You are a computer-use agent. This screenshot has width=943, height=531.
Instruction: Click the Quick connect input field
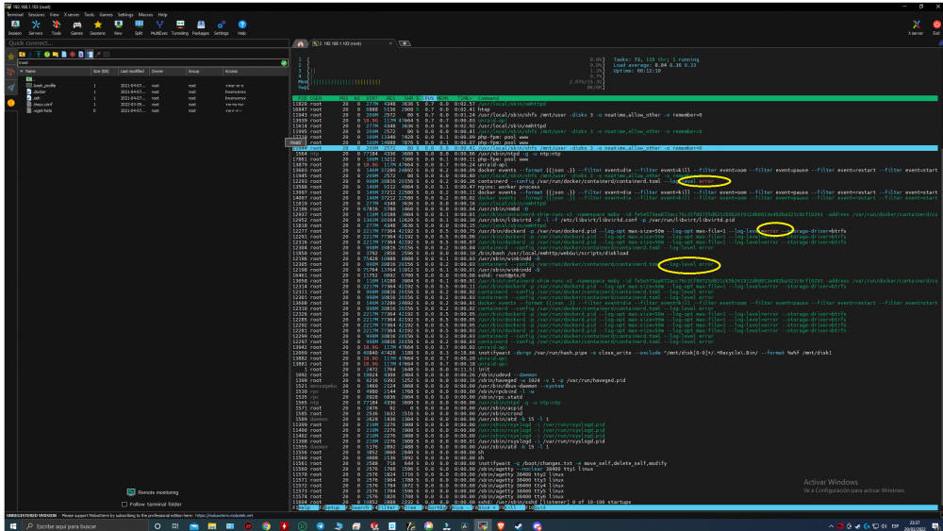click(x=147, y=43)
